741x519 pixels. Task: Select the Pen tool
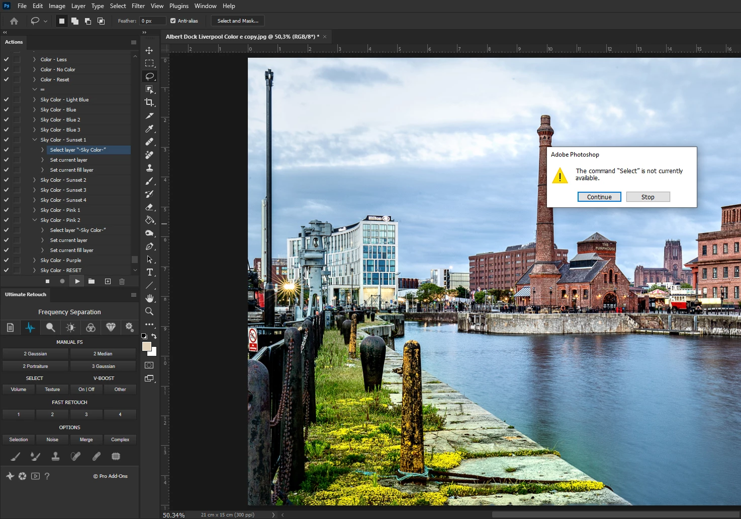coord(149,246)
